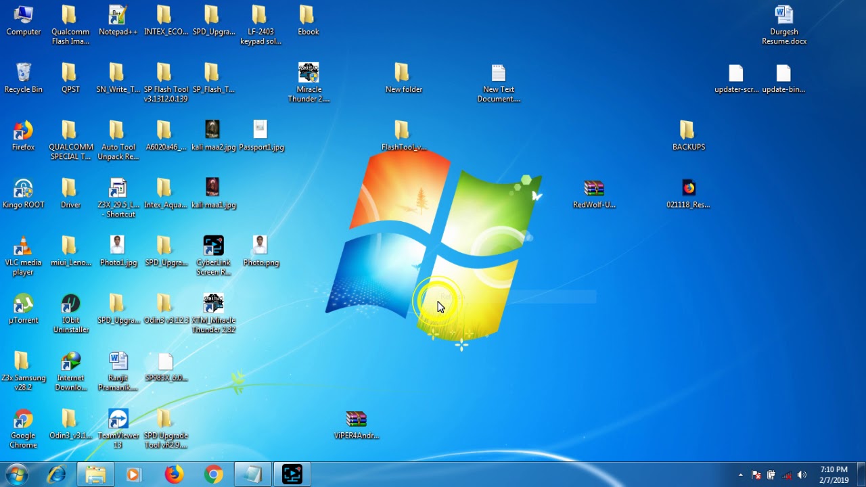Screen dimensions: 866x487
Task: Select the A6020a46_ folder
Action: pyautogui.click(x=165, y=135)
